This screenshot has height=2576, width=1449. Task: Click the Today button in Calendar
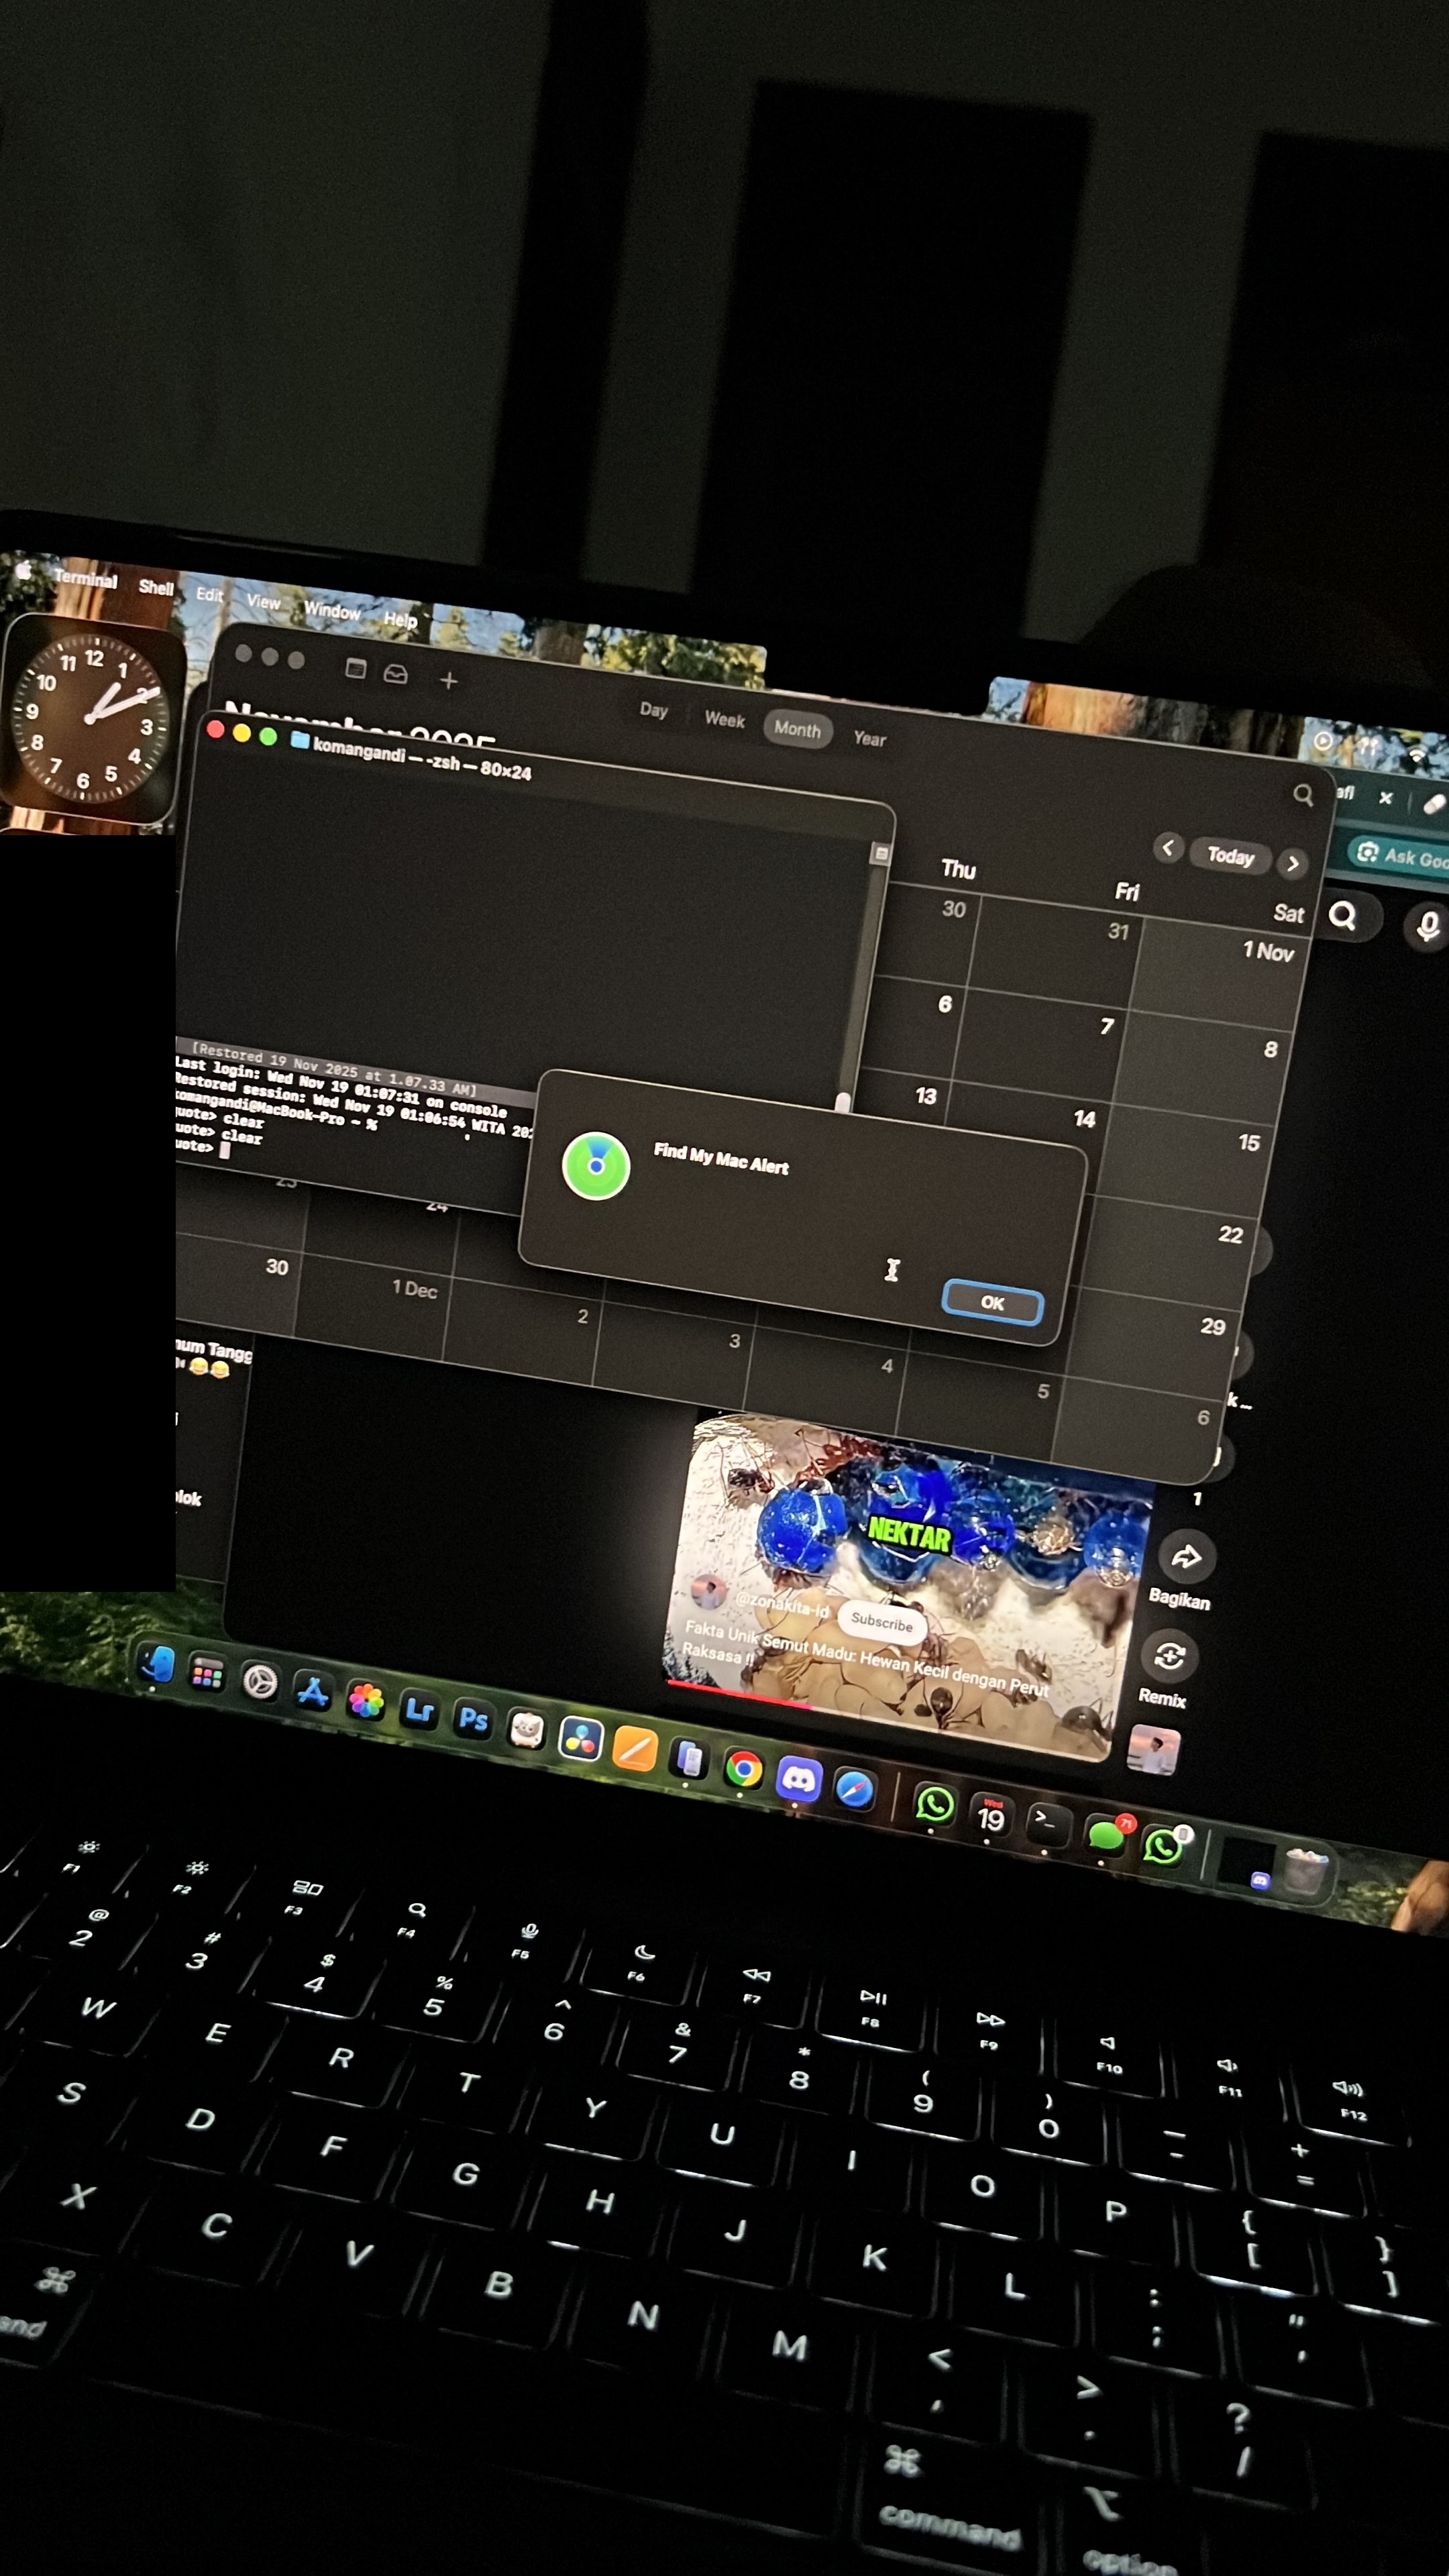[1230, 855]
